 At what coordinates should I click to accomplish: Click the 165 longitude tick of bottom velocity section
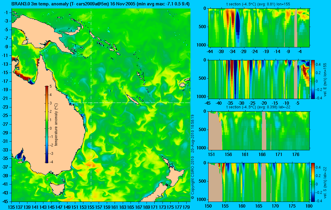(x=259, y=206)
